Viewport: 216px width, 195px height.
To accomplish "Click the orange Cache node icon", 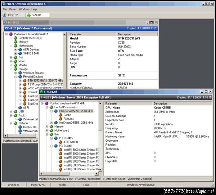I will [x=60, y=115].
